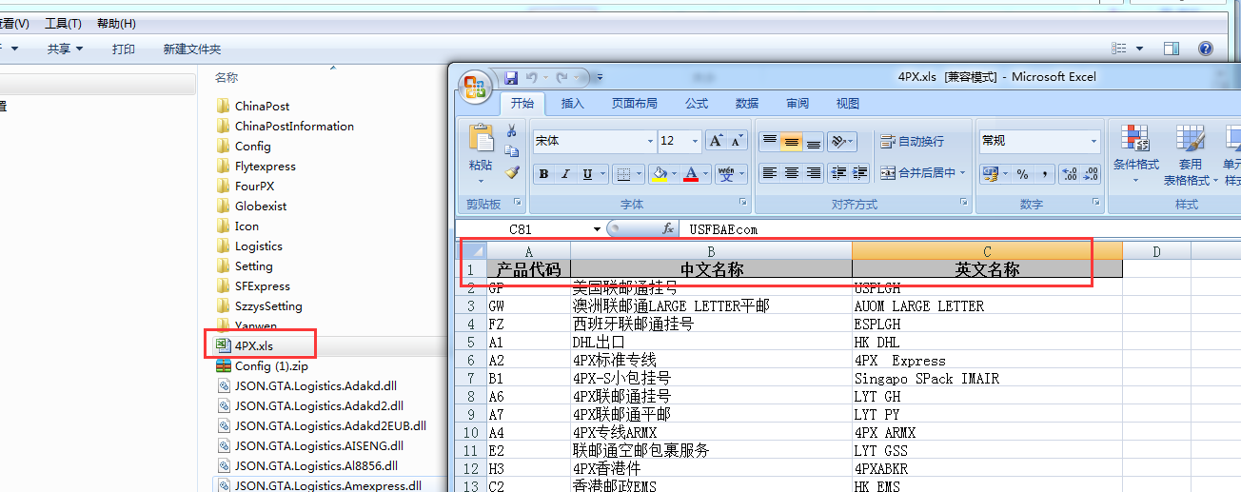
Task: Activate the Format Painter brush
Action: (x=512, y=172)
